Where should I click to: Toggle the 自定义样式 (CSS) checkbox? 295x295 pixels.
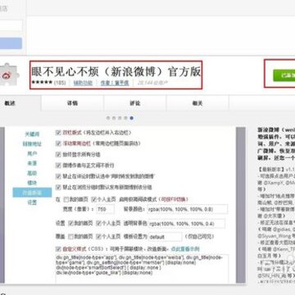58,249
